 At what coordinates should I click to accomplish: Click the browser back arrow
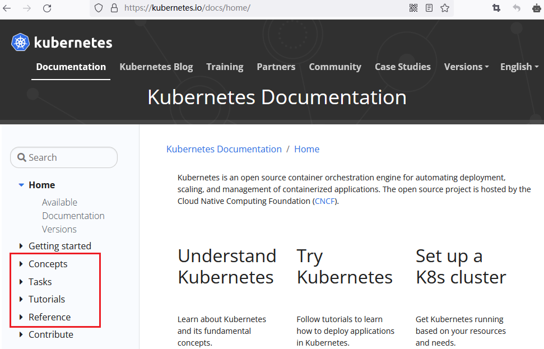click(x=7, y=8)
